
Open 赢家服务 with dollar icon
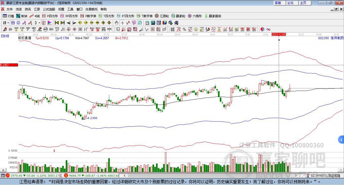[x=213, y=16]
